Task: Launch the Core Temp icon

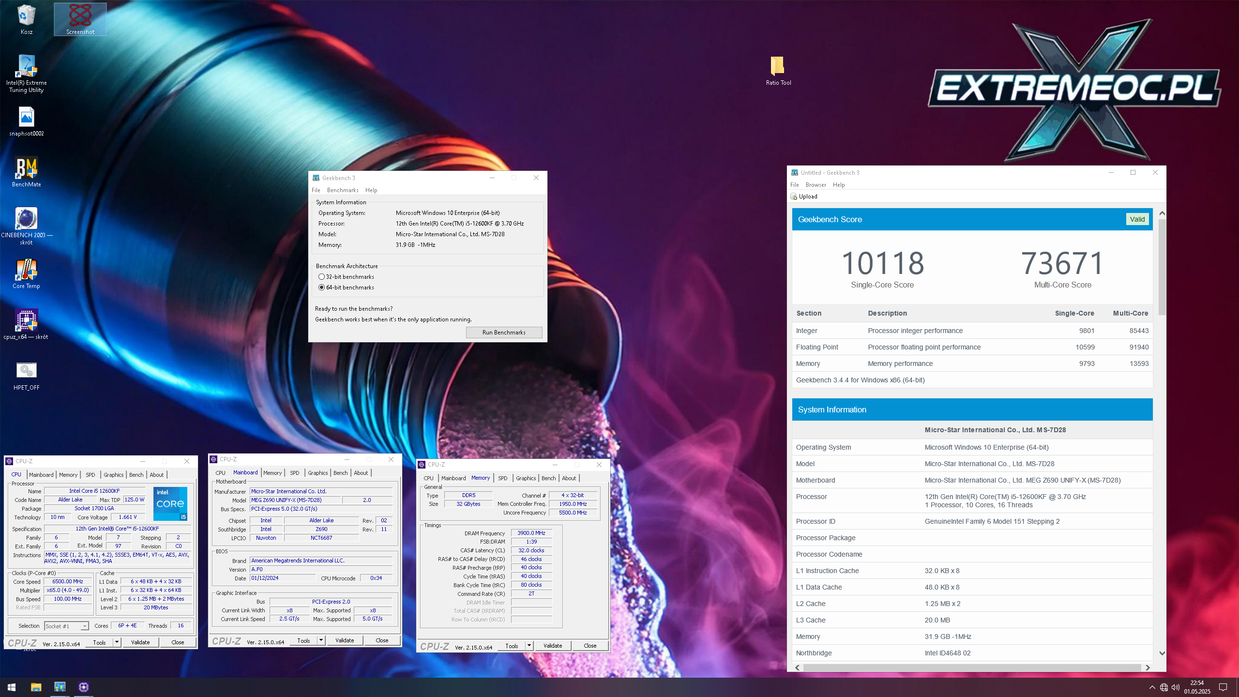Action: coord(27,274)
